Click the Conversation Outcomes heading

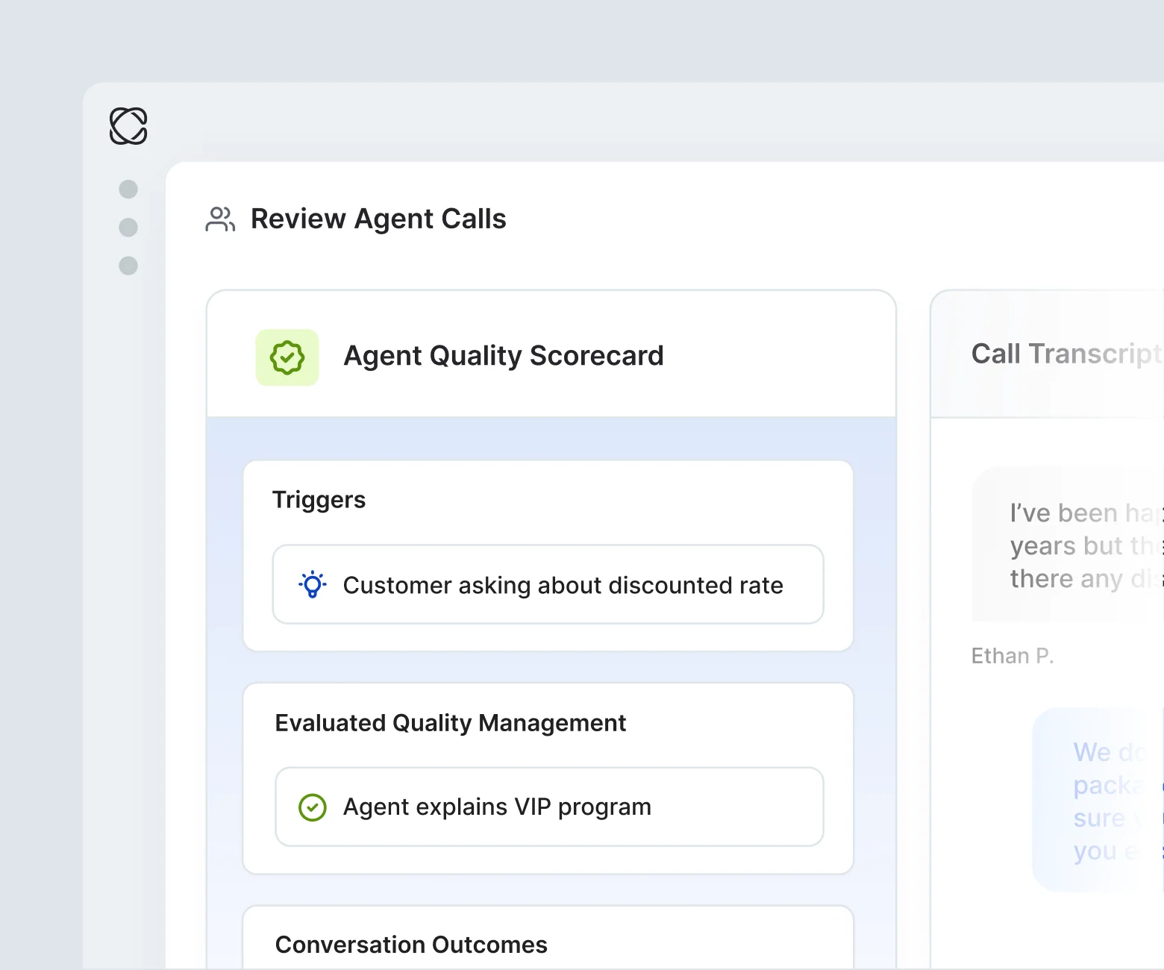411,945
